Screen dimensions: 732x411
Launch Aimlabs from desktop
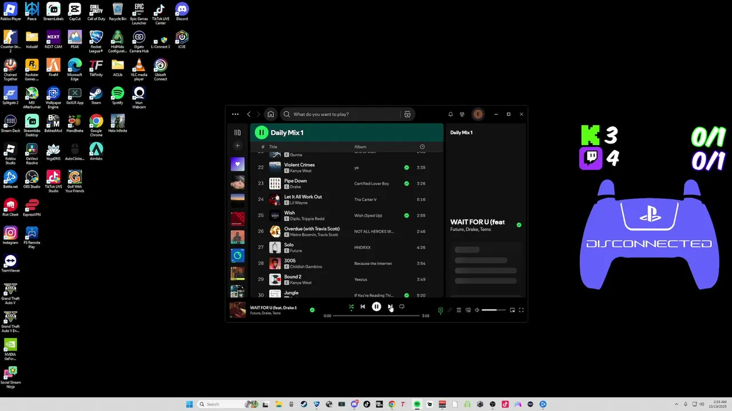[96, 151]
